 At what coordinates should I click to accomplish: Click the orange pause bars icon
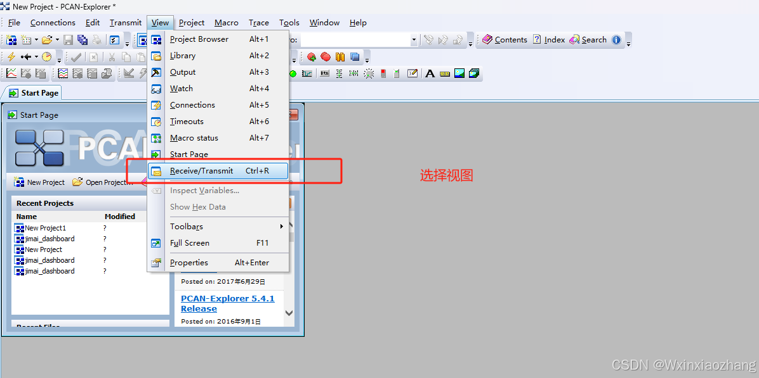tap(340, 57)
